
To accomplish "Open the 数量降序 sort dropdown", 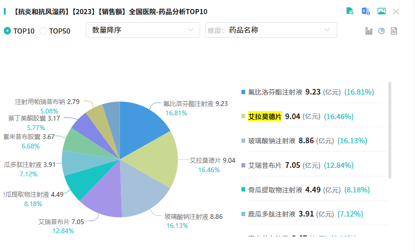I will [143, 30].
